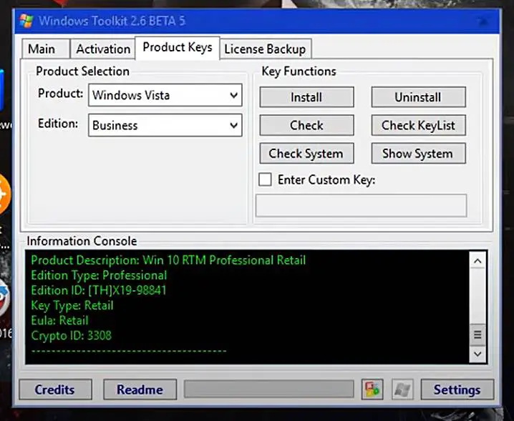This screenshot has width=514, height=421.
Task: Open the Office toolkit icon button
Action: [x=372, y=390]
